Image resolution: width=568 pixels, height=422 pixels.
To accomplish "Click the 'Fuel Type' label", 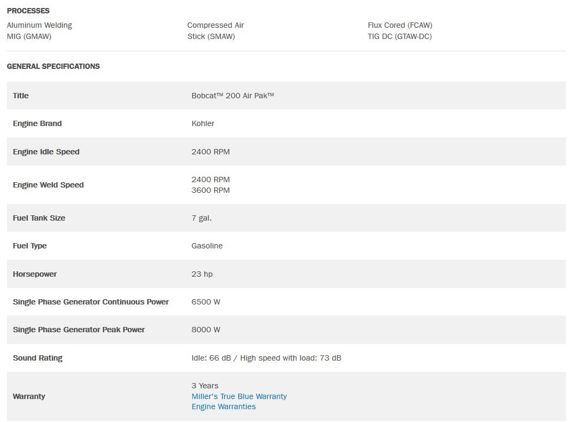I will click(30, 246).
